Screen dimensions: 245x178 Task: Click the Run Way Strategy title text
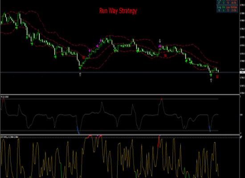pyautogui.click(x=118, y=11)
